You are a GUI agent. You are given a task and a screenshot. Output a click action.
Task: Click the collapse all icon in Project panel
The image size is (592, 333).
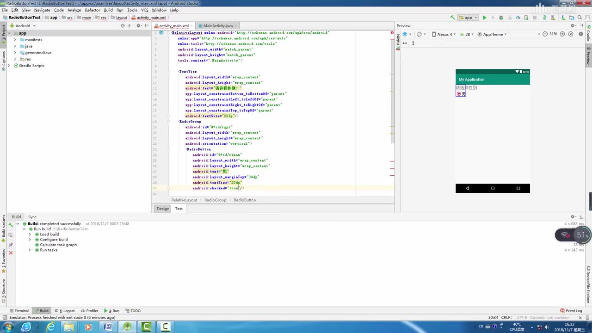point(129,25)
